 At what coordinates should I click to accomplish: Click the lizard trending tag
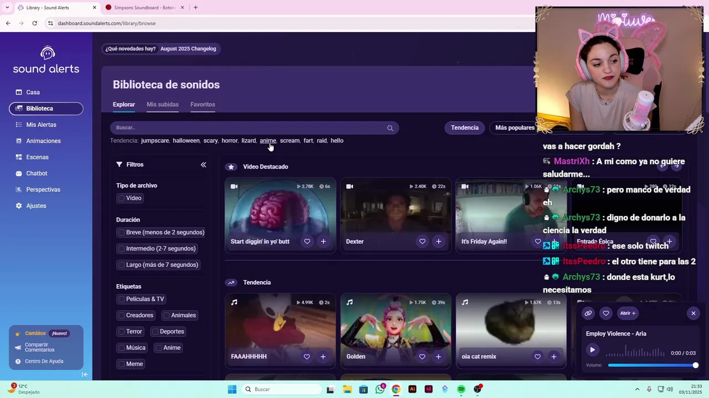point(249,140)
